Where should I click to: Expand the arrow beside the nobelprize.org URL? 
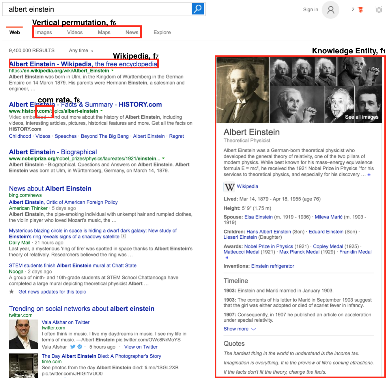pos(163,158)
